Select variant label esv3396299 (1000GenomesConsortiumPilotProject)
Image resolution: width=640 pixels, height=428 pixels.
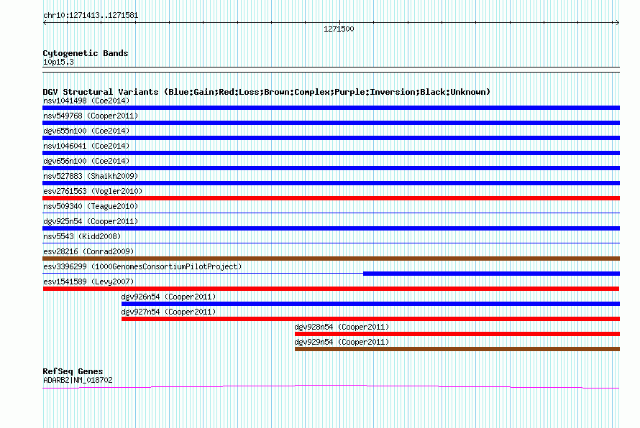click(x=142, y=266)
